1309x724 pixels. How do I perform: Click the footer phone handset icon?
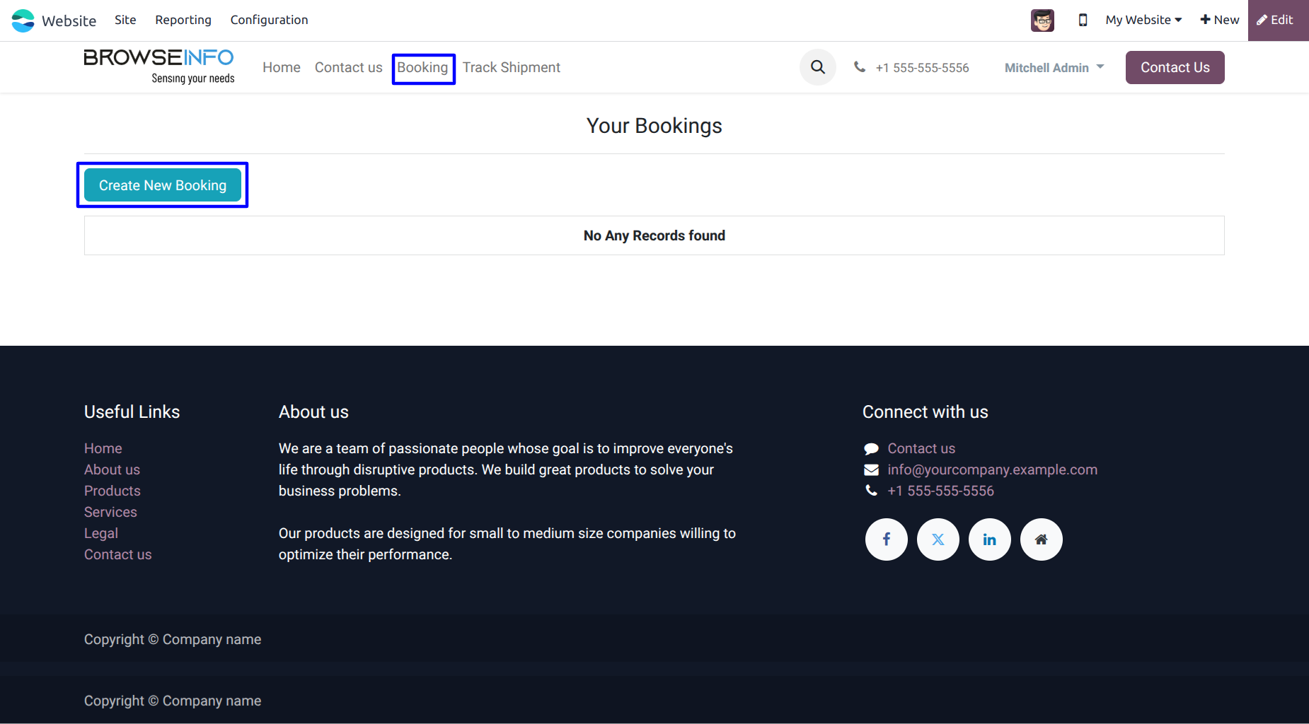coord(871,491)
